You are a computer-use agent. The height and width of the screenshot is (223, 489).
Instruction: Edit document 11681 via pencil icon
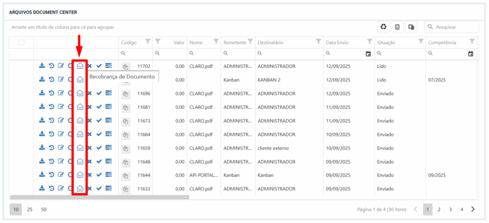[x=61, y=106]
